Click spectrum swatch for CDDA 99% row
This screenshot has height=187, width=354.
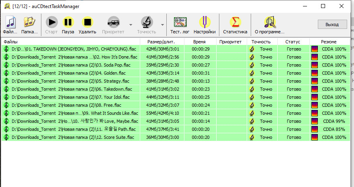(x=315, y=121)
